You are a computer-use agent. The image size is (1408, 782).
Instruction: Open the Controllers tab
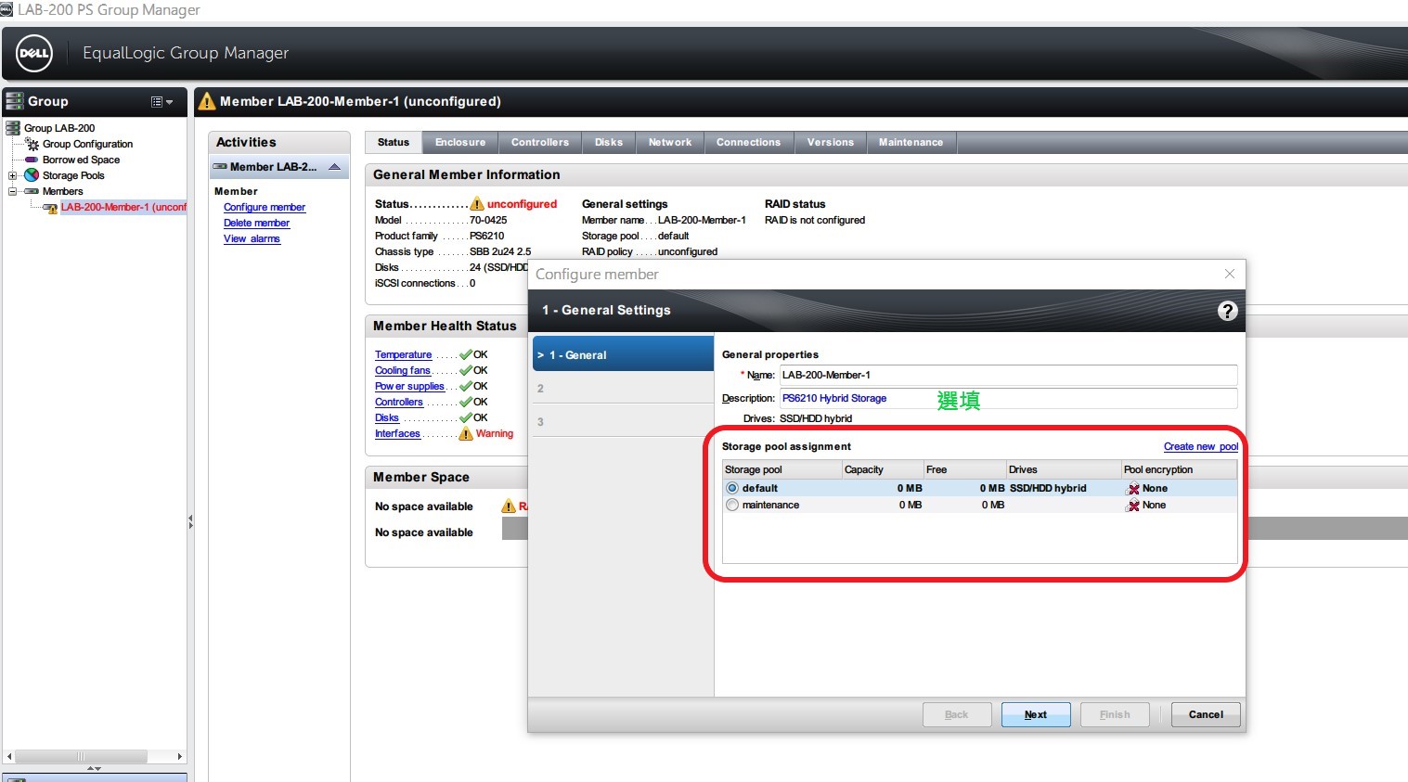point(540,142)
